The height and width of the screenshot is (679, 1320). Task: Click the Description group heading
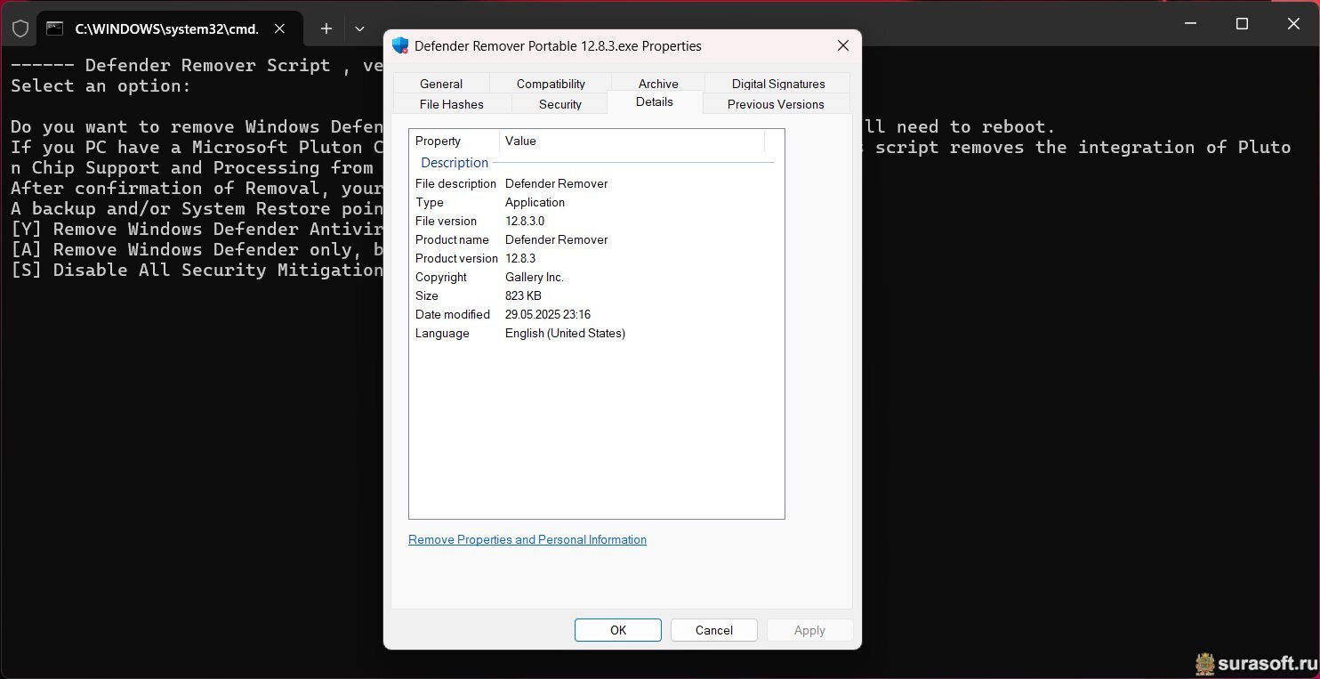[455, 163]
